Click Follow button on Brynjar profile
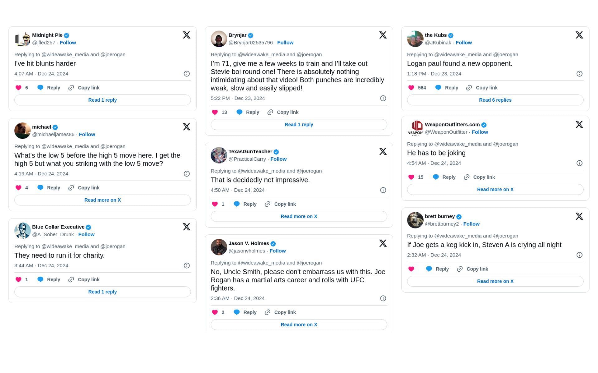598x373 pixels. [285, 43]
